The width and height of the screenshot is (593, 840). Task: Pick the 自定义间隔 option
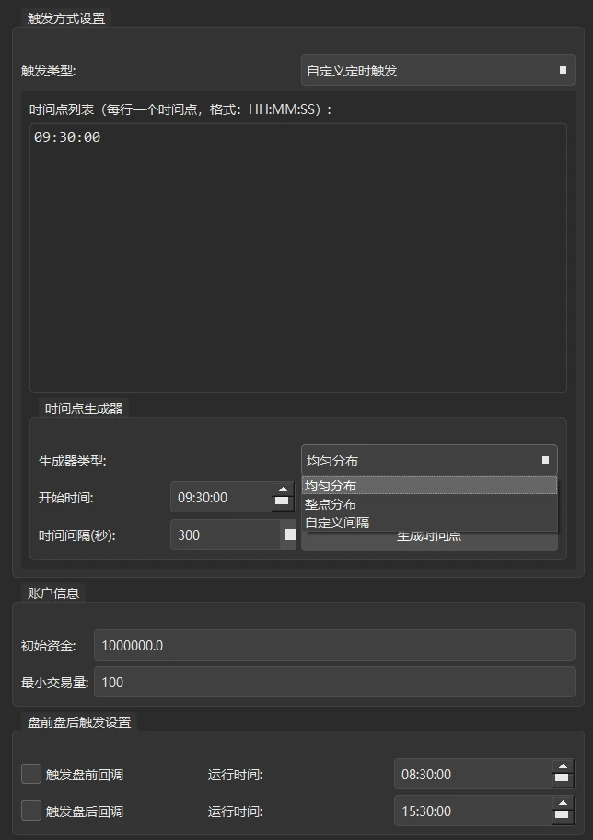tap(429, 523)
